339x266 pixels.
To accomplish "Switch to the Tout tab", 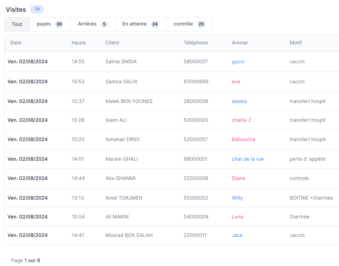I will click(17, 24).
